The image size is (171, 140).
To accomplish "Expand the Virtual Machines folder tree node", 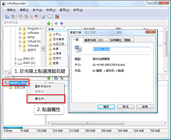I will point(20,42).
